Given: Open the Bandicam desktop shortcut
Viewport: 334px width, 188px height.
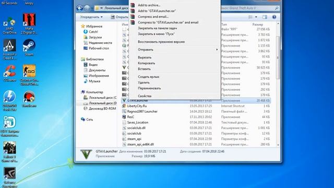Looking at the screenshot, I should pos(29,99).
